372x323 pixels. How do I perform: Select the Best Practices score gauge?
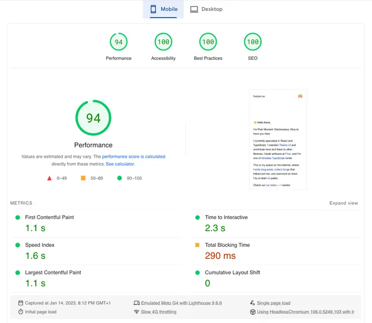(208, 42)
